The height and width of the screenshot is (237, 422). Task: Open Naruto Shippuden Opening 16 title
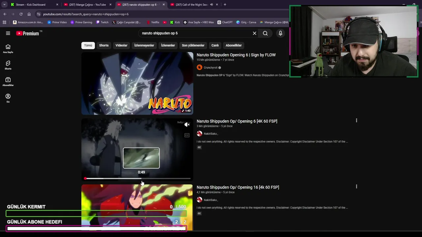pyautogui.click(x=238, y=187)
